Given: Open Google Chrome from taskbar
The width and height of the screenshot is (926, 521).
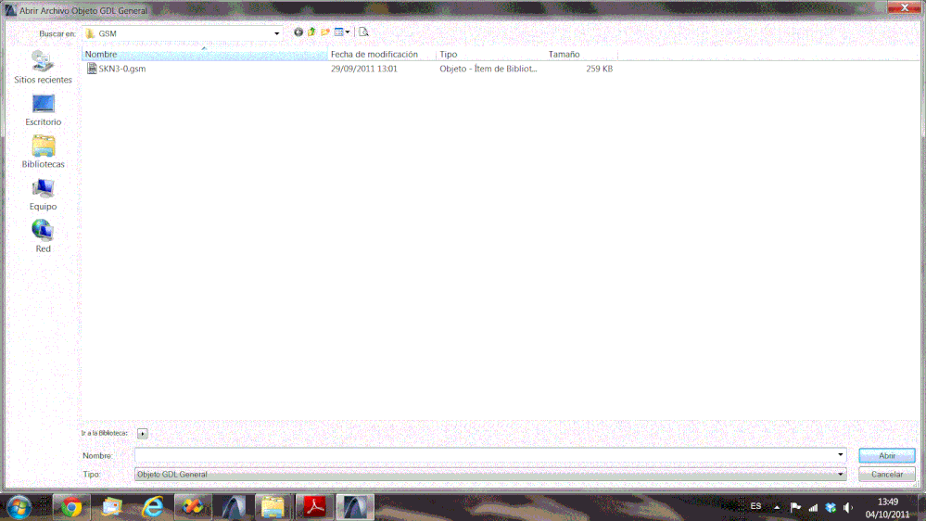Looking at the screenshot, I should pos(71,507).
